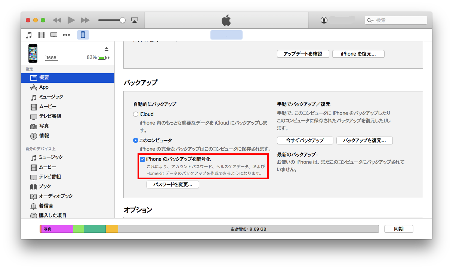Screen dimensions: 453x269
Task: Click light green segment in storage bar
Action: click(x=78, y=229)
